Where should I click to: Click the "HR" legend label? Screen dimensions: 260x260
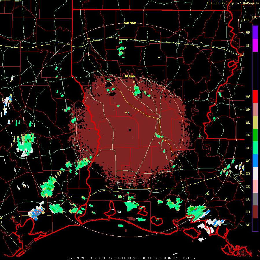248,135
